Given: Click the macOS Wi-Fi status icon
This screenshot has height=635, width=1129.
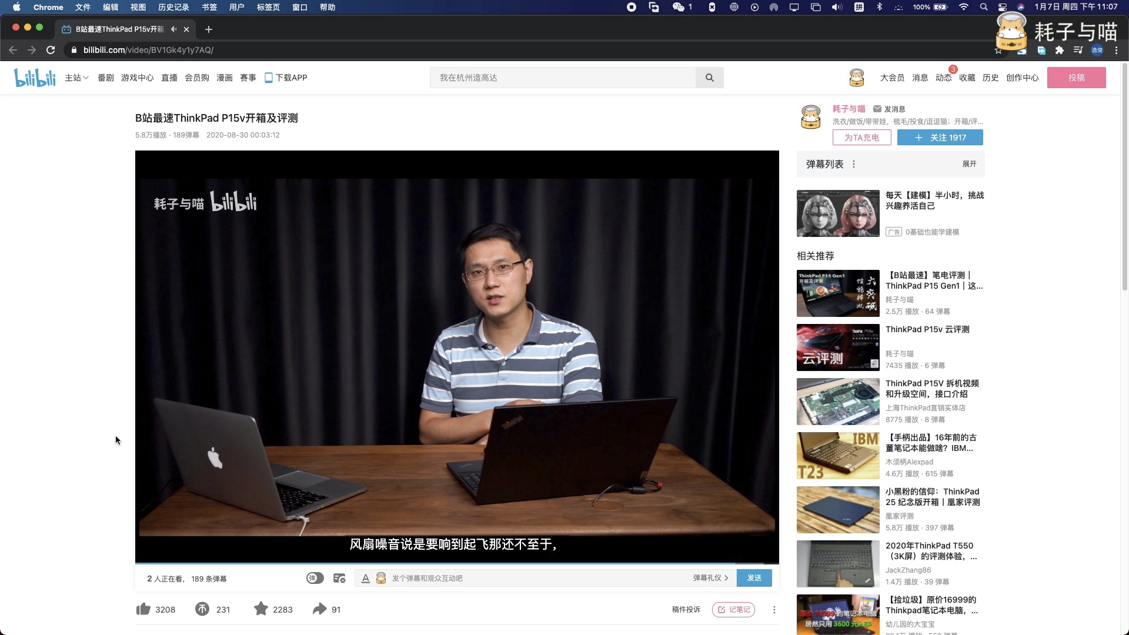Looking at the screenshot, I should tap(963, 7).
